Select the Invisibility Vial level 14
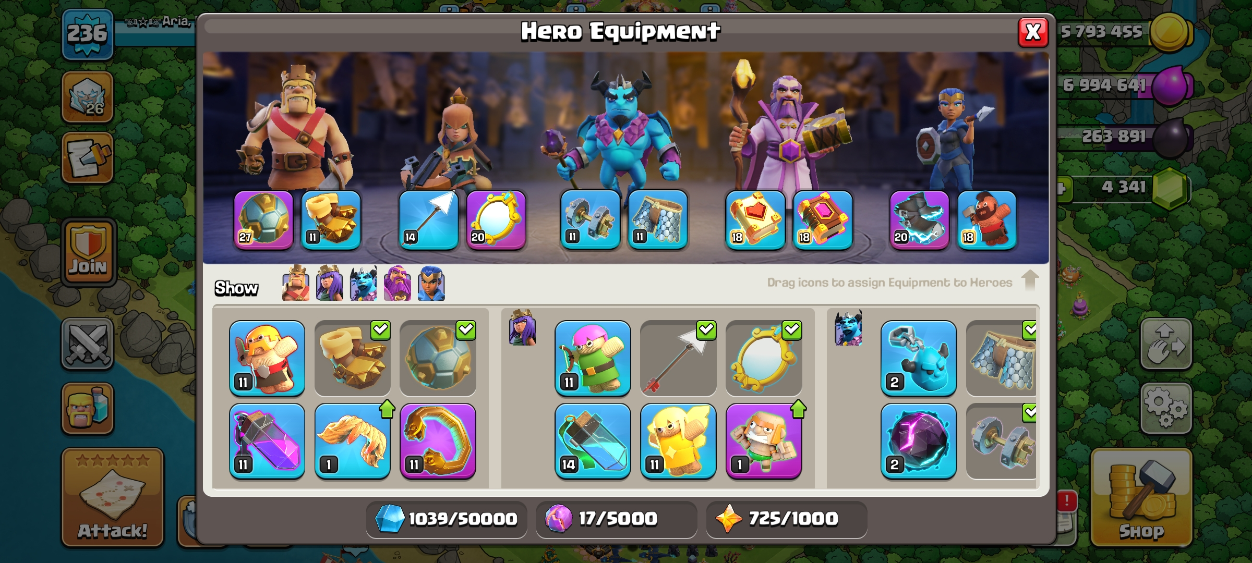The height and width of the screenshot is (563, 1252). [x=593, y=441]
